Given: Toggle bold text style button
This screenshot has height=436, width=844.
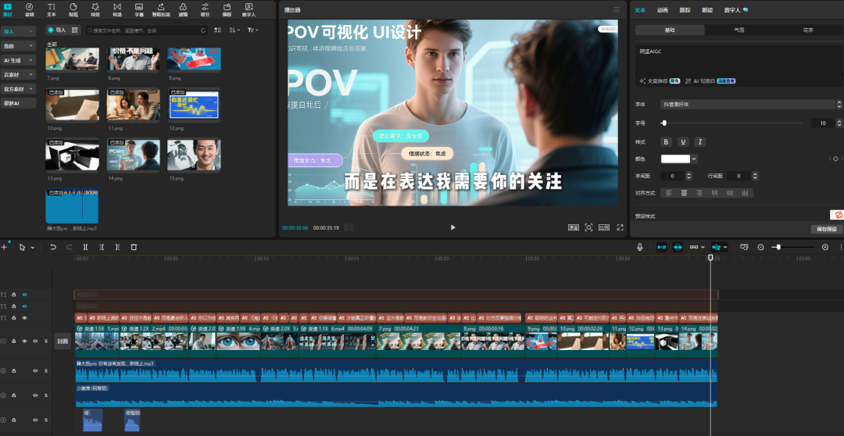Looking at the screenshot, I should (x=666, y=141).
